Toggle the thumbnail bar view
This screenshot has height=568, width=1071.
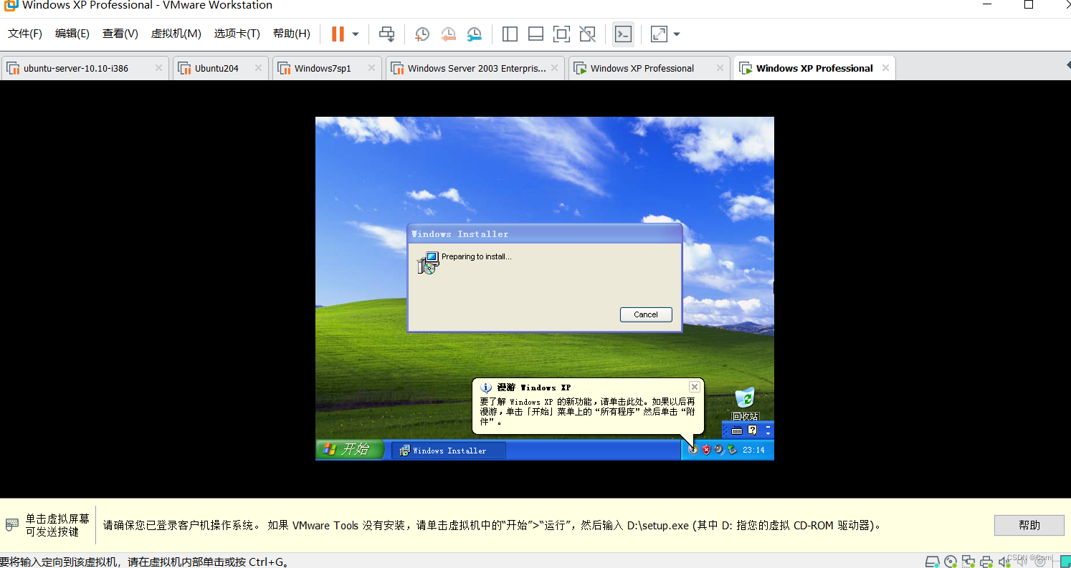tap(535, 34)
